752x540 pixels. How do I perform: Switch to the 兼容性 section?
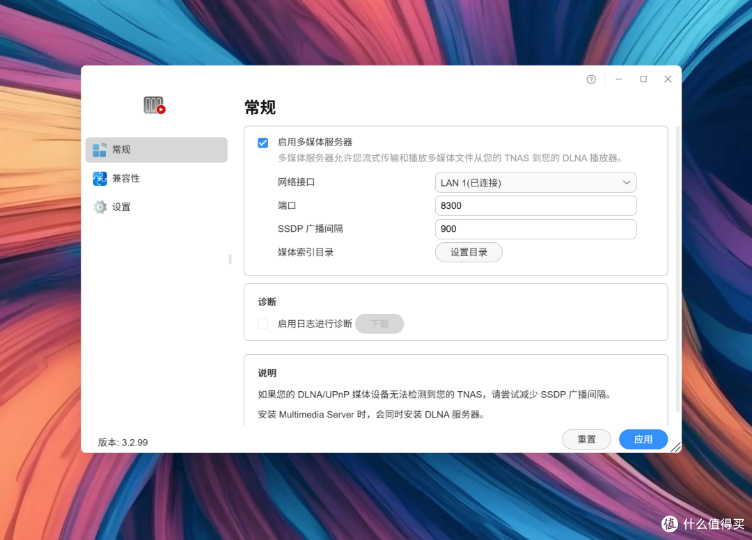[x=157, y=179]
